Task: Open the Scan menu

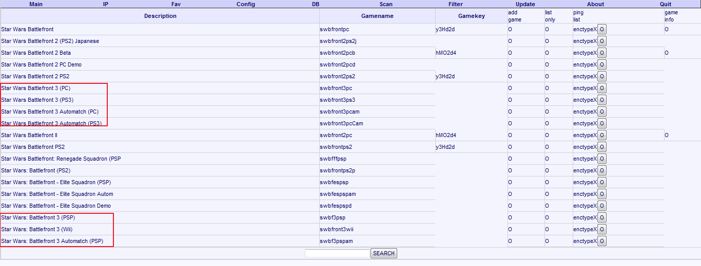Action: point(386,4)
